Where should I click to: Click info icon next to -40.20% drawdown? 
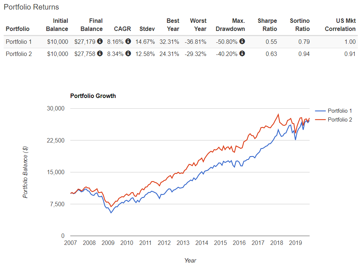[x=242, y=53]
